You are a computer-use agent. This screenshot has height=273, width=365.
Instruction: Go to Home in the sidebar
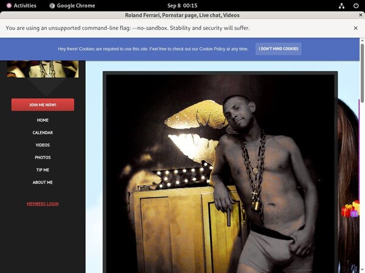[x=43, y=120]
